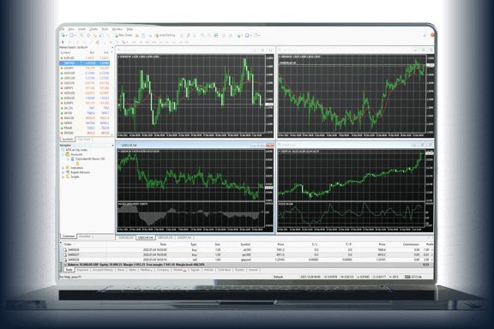Image resolution: width=494 pixels, height=329 pixels.
Task: Click the Indicators folder icon
Action: [x=68, y=168]
